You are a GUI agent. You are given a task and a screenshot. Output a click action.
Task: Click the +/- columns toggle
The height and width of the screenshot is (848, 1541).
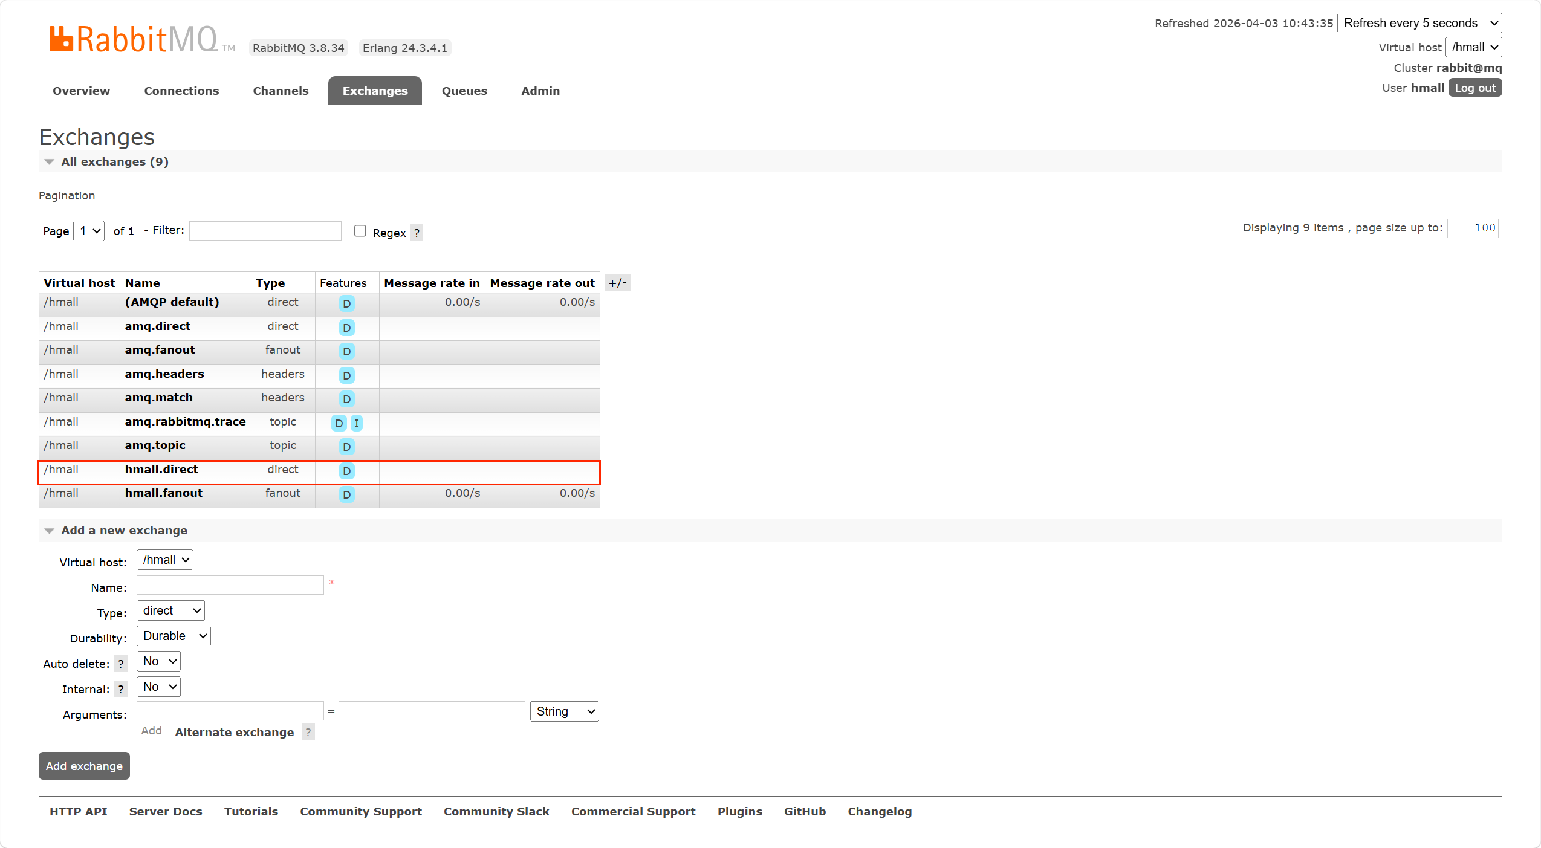point(617,283)
